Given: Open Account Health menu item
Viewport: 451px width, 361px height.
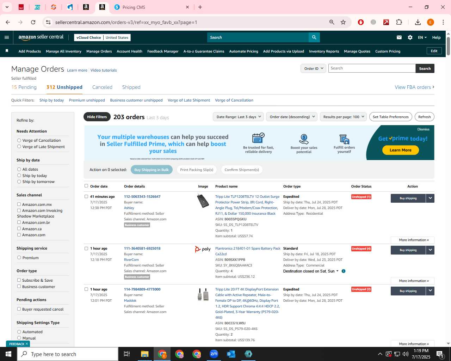Looking at the screenshot, I should [129, 51].
